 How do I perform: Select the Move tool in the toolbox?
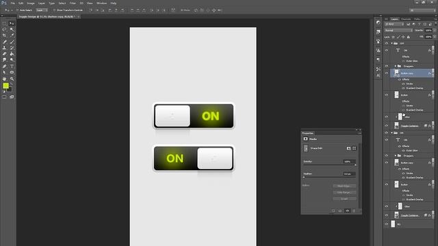[x=12, y=24]
